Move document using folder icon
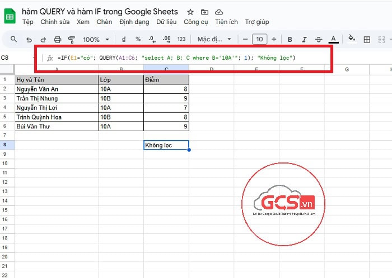The image size is (392, 278). 204,12
